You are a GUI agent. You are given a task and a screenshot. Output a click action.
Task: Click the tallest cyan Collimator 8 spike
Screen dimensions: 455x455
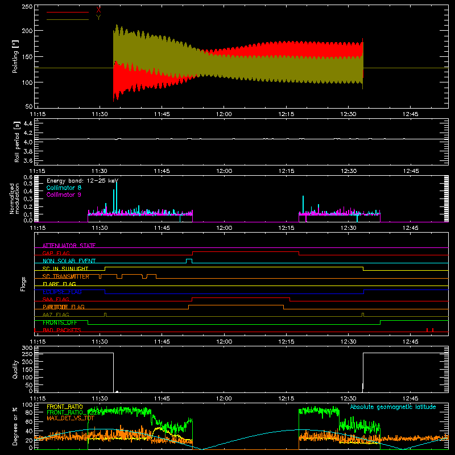(x=117, y=197)
